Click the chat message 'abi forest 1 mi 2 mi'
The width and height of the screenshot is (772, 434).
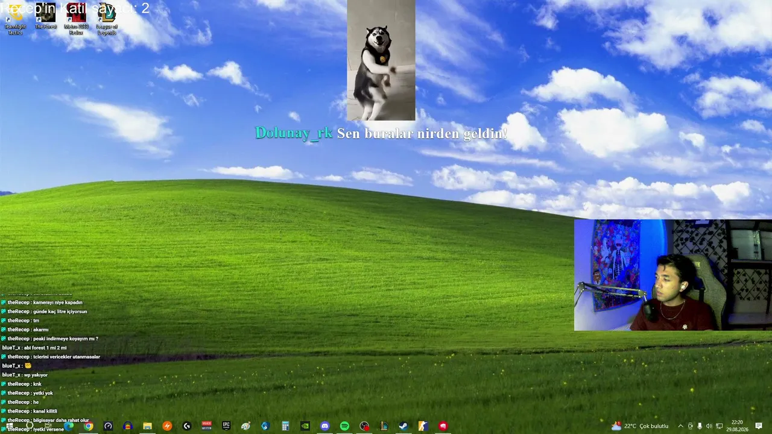[x=45, y=348]
